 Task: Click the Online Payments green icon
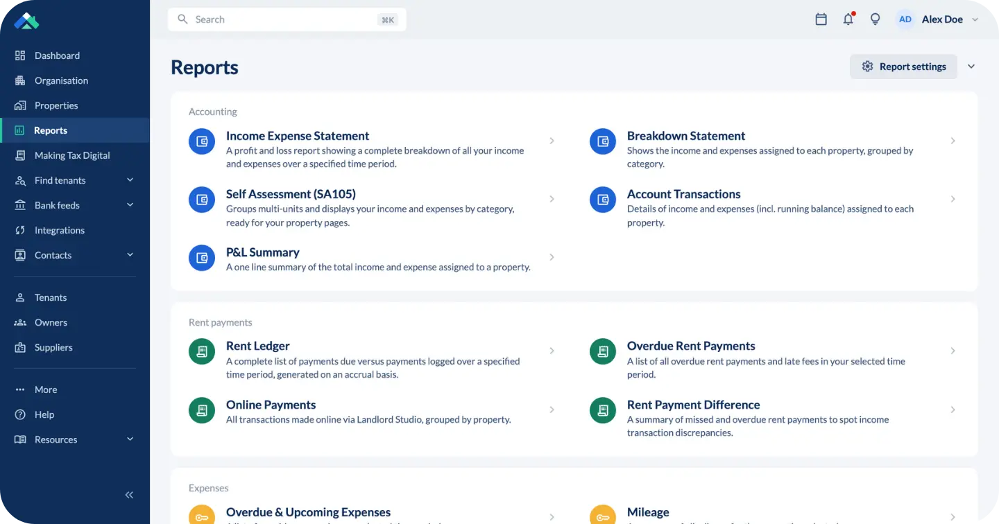[x=202, y=410]
